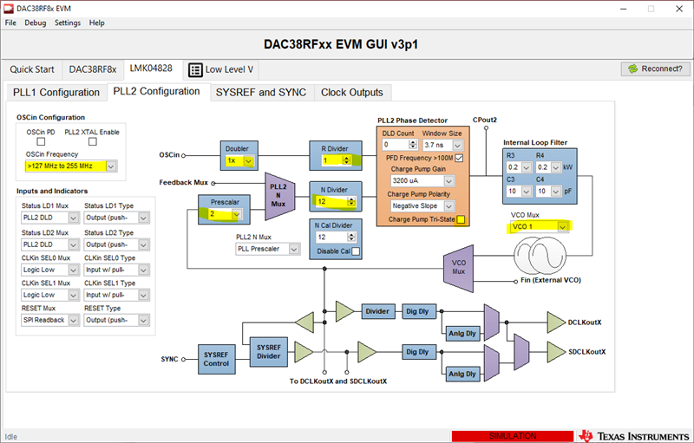Click the DCLKoutX output buffer triangle

[556, 322]
